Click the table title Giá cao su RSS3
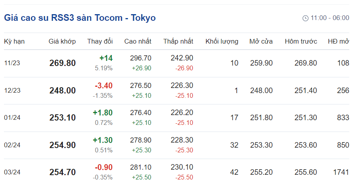The height and width of the screenshot is (183, 354). click(80, 18)
